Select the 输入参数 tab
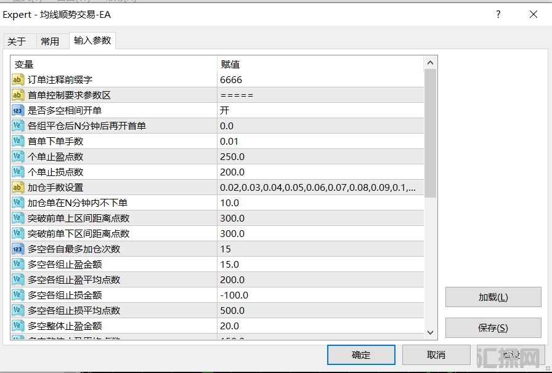The width and height of the screenshot is (552, 373). (x=92, y=41)
